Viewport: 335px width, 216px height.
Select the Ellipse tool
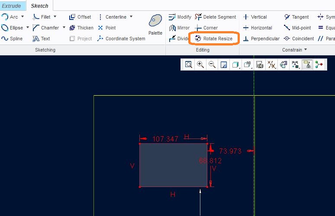[12, 28]
